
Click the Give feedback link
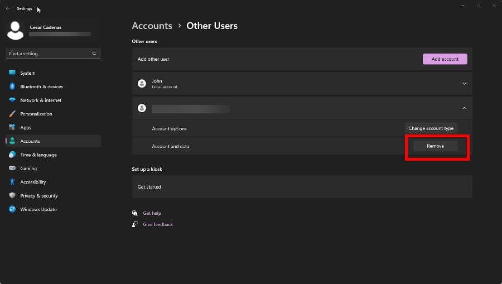click(x=158, y=224)
